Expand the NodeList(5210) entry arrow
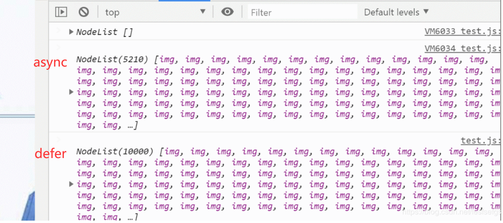 (x=71, y=92)
